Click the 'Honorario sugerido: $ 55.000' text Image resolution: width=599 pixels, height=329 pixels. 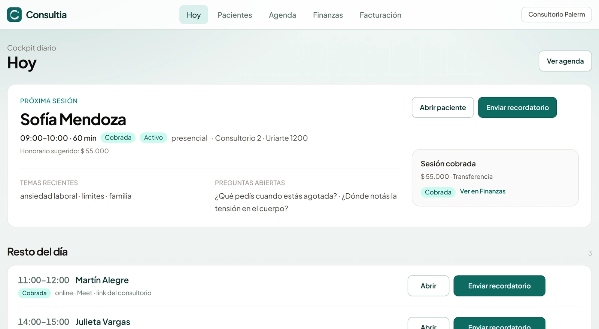pyautogui.click(x=64, y=151)
